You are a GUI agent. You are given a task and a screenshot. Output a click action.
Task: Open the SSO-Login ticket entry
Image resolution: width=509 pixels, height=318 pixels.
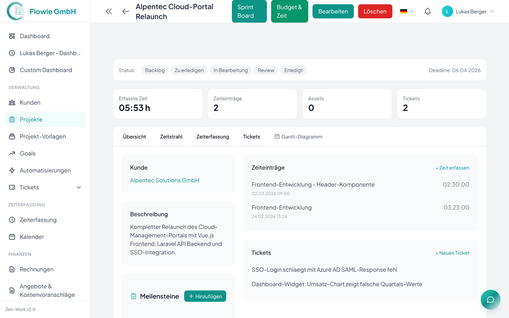(x=324, y=270)
